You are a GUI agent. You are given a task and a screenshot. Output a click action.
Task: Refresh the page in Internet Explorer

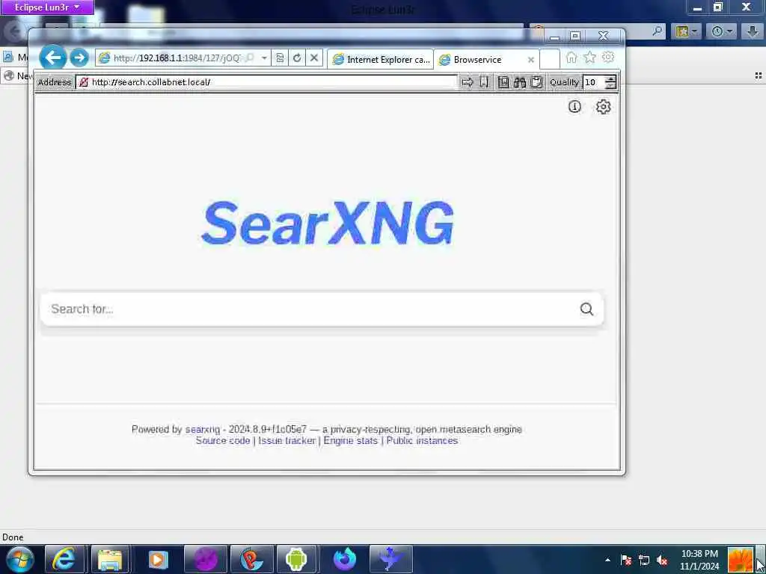pos(297,58)
